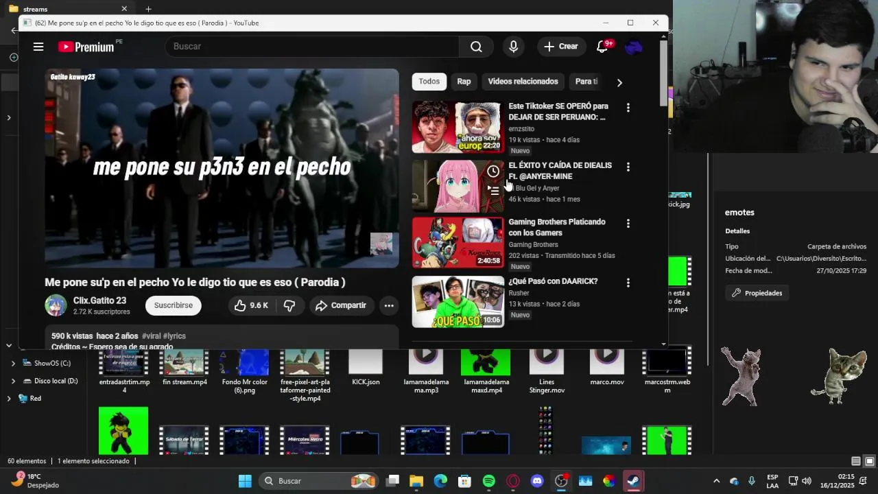Open Spotify from the taskbar
Viewport: 878px width, 494px height.
click(x=489, y=481)
